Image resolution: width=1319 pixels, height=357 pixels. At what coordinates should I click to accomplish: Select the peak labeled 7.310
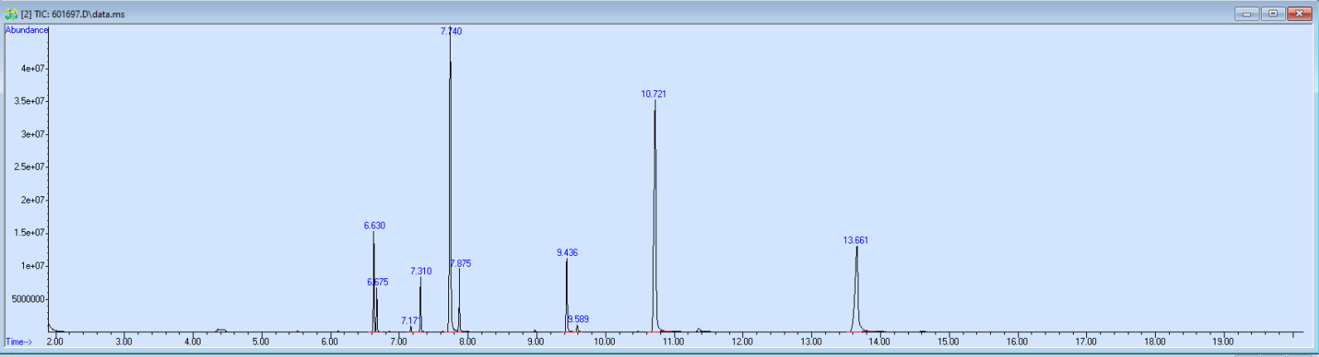(x=421, y=272)
